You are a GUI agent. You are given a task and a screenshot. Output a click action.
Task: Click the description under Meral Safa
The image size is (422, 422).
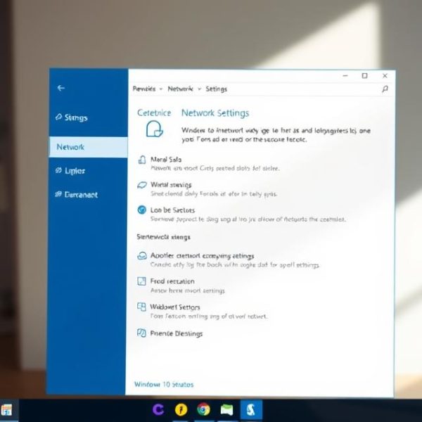215,168
